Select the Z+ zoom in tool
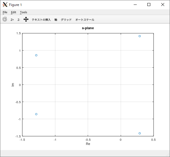This screenshot has width=170, height=157. tap(12, 20)
